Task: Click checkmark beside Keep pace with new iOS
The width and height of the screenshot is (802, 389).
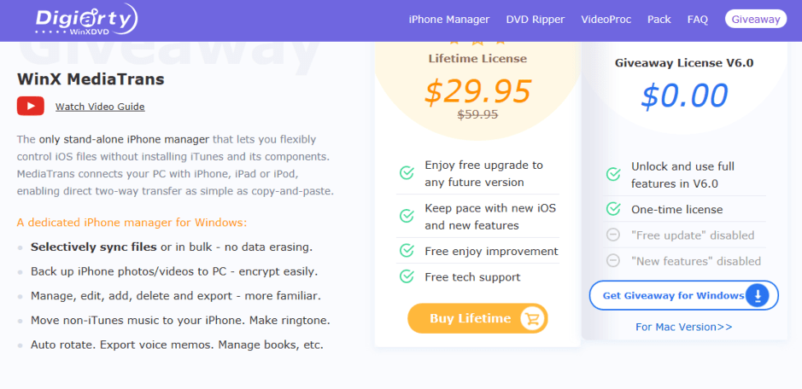Action: click(407, 216)
